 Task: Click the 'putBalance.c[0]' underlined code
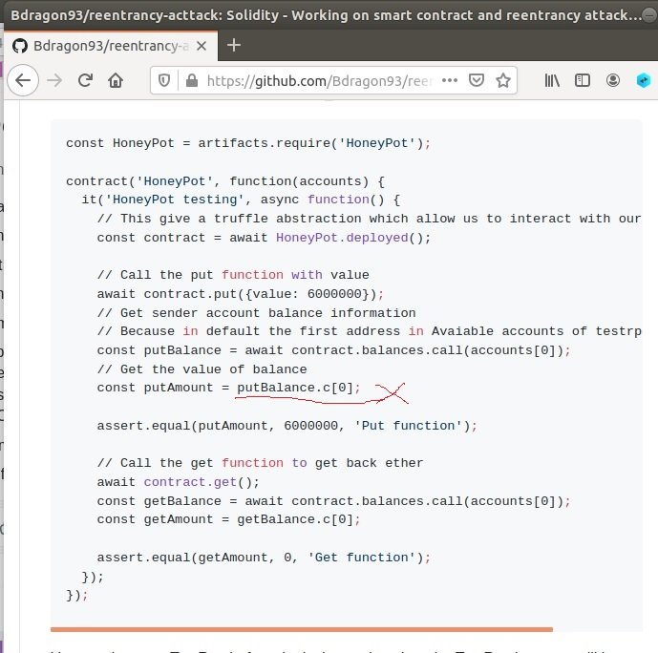[x=299, y=388]
